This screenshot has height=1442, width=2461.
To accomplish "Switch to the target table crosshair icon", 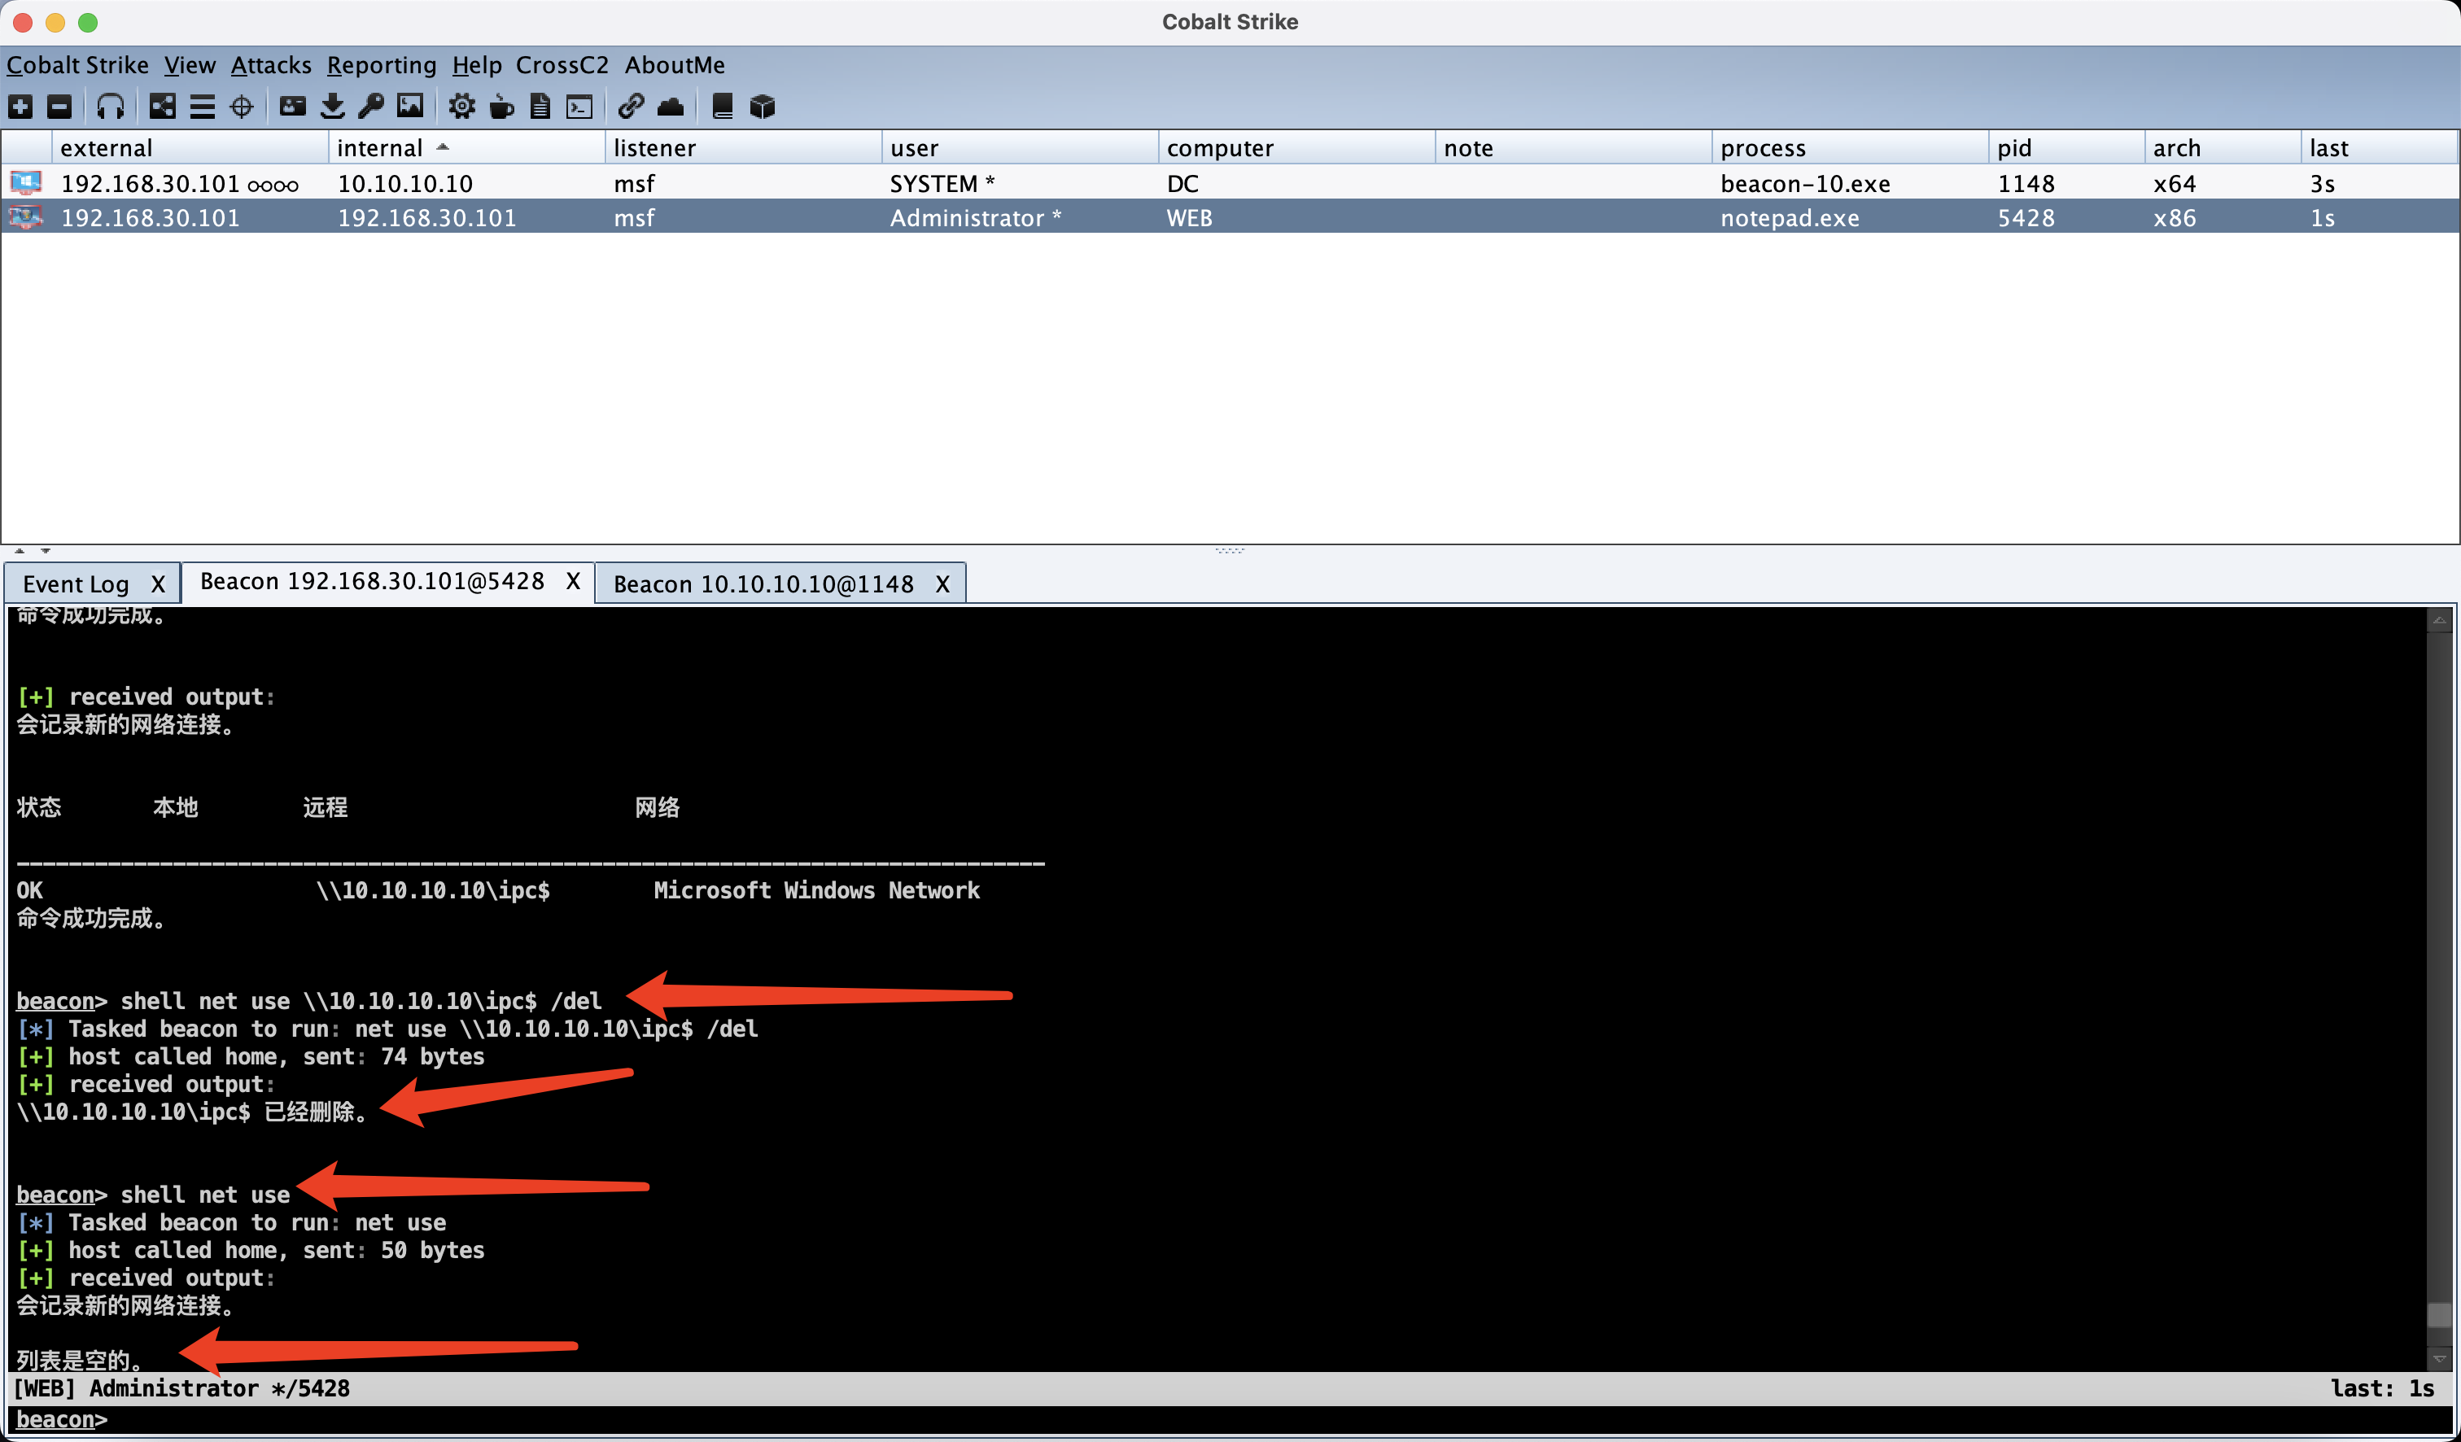I will [x=241, y=107].
